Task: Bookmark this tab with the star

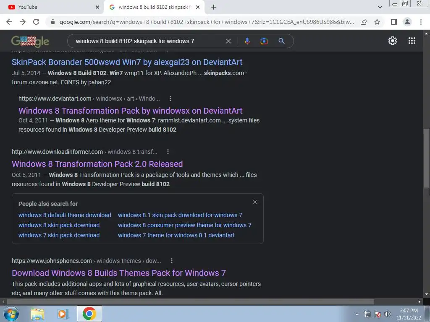Action: pyautogui.click(x=378, y=22)
